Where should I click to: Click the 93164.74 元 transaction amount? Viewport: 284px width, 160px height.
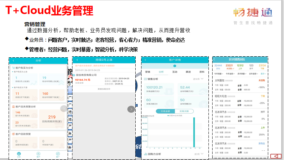(x=83, y=80)
